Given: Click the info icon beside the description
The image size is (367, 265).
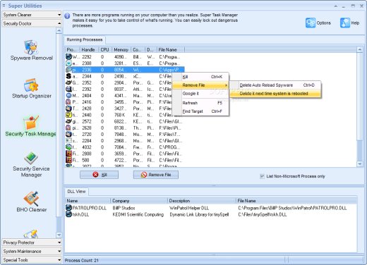Looking at the screenshot, I should (x=67, y=16).
